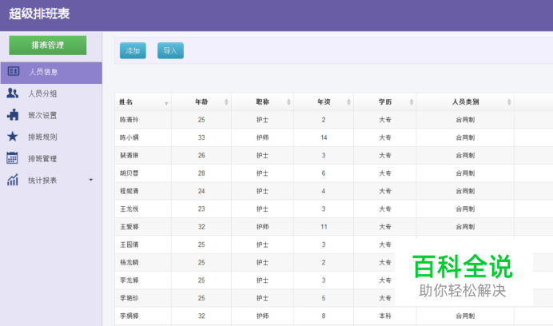The height and width of the screenshot is (326, 553).
Task: Click the 人员类别 column header text
Action: click(465, 102)
